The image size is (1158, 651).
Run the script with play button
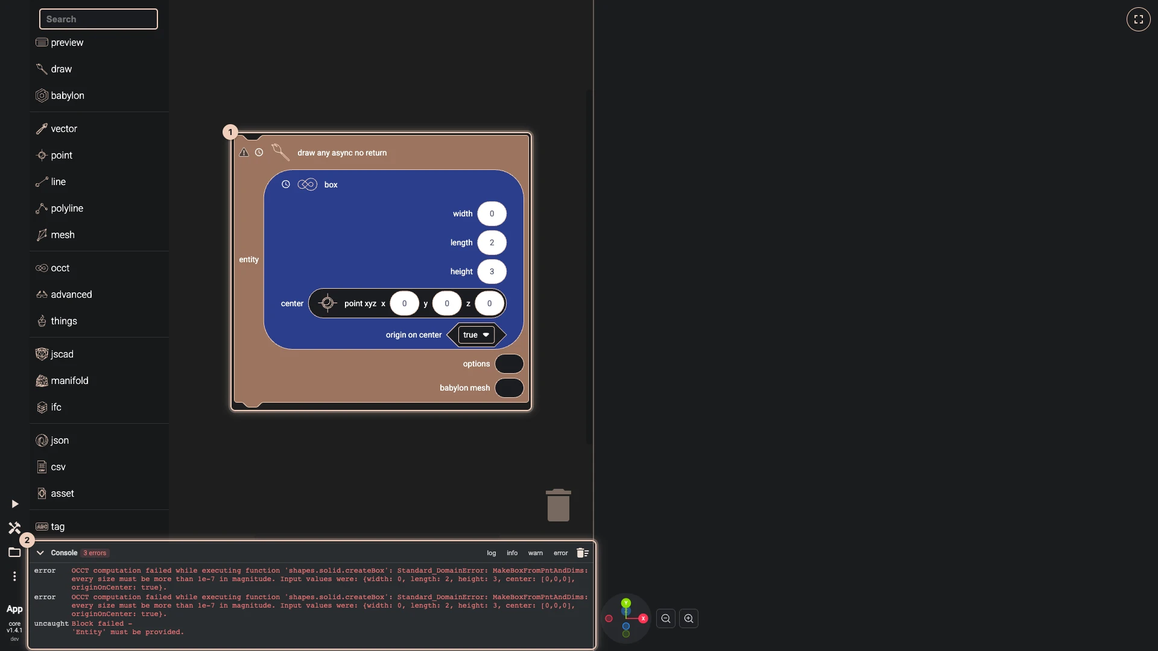[14, 504]
